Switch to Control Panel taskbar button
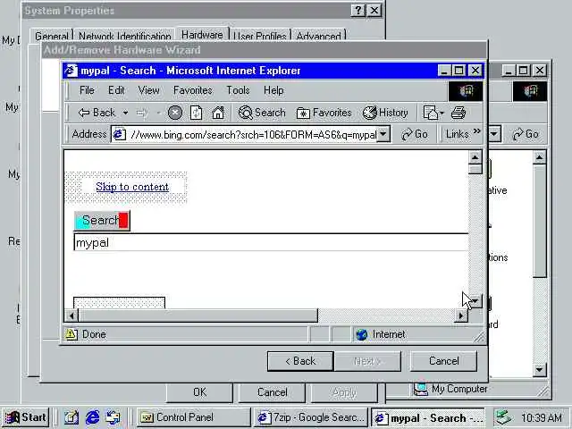Image resolution: width=572 pixels, height=429 pixels. click(193, 417)
